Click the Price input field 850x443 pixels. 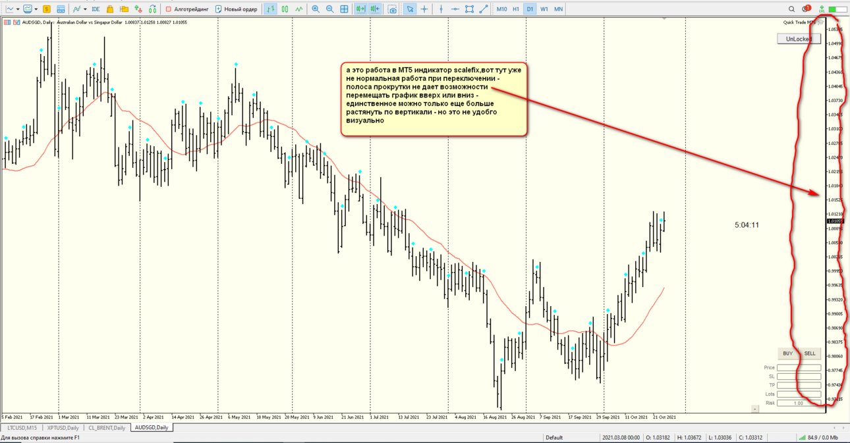pos(799,368)
